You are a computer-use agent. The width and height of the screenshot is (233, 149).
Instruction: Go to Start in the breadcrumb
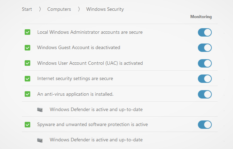pos(27,9)
